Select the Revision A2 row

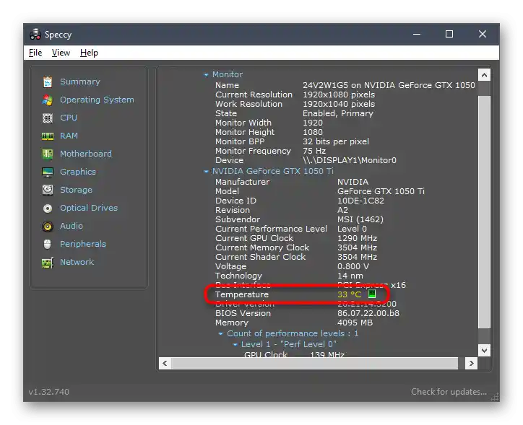tap(282, 210)
